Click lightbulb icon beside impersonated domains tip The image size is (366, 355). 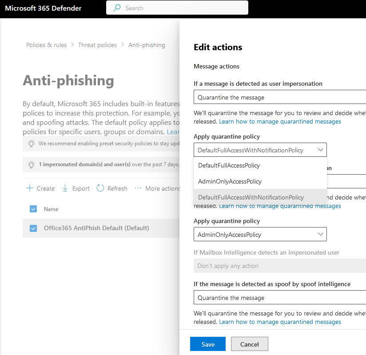coord(31,164)
